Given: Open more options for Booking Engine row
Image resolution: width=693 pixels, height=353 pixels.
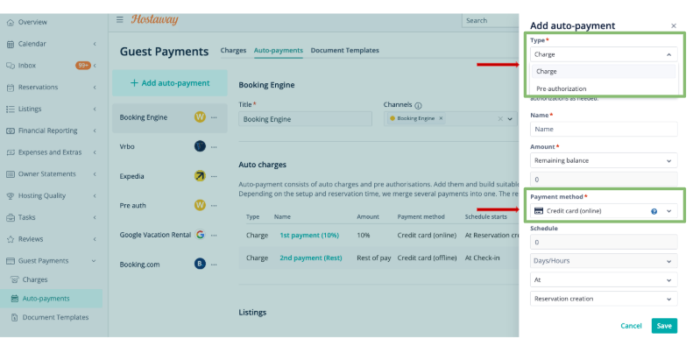Looking at the screenshot, I should click(214, 117).
